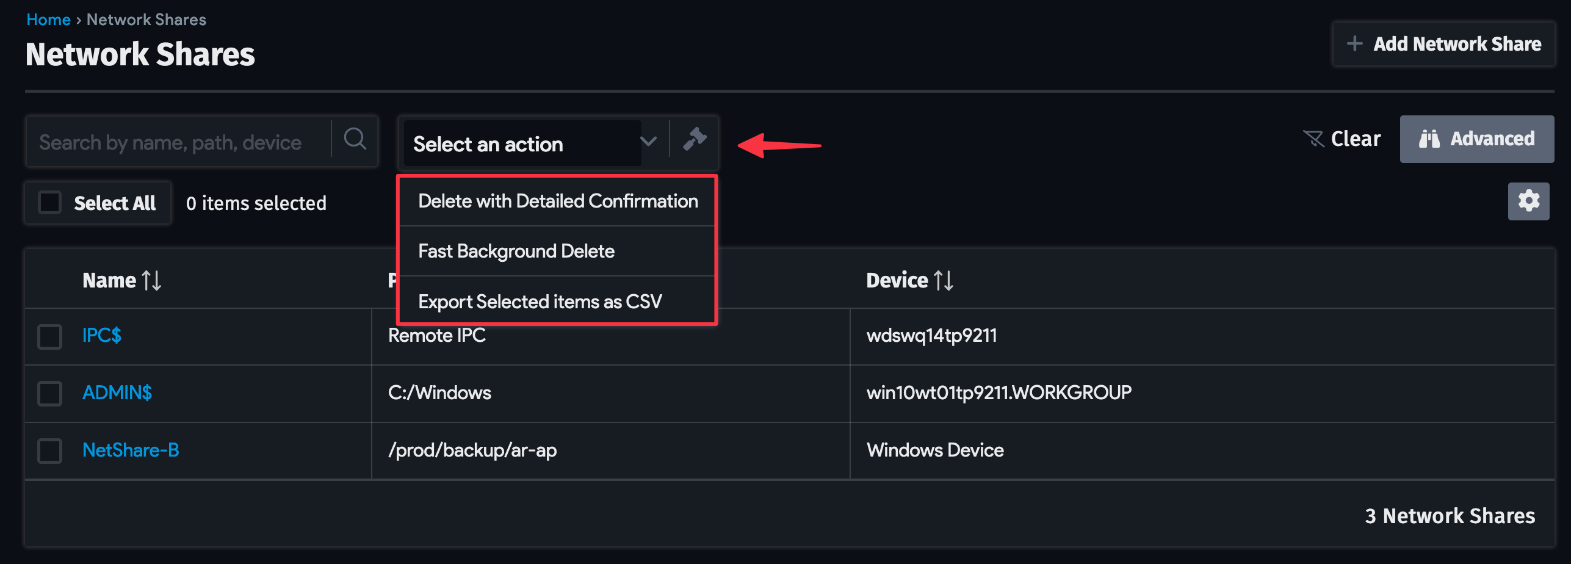Sort the table by the Name column arrows
The width and height of the screenshot is (1571, 564).
click(x=151, y=280)
